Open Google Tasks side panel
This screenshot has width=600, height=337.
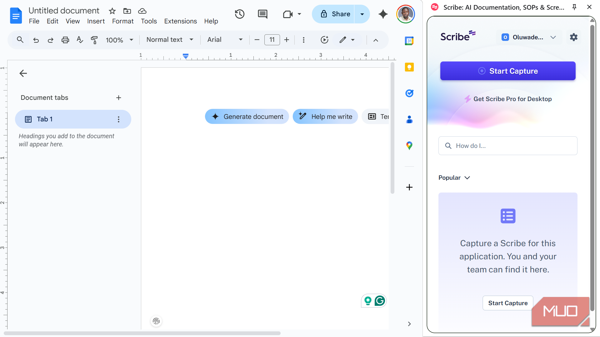click(409, 93)
